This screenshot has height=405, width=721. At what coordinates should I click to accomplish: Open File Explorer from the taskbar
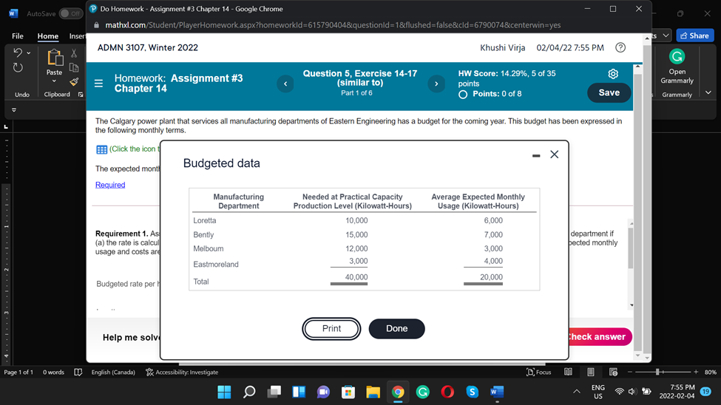point(373,392)
